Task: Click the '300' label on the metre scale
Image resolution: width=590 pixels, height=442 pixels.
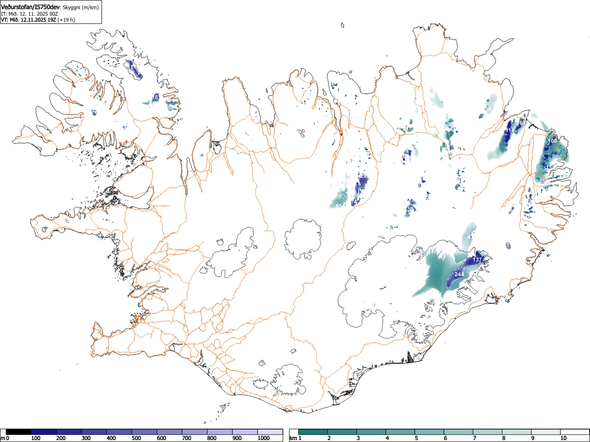Action: click(x=86, y=438)
